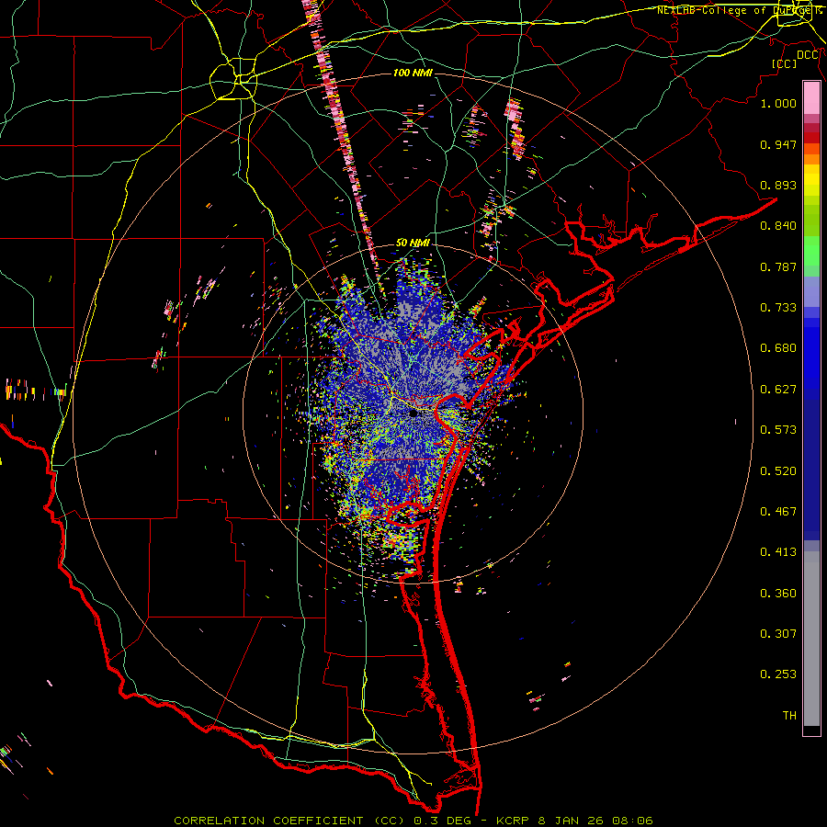Click the 0.573 color scale label

click(778, 430)
